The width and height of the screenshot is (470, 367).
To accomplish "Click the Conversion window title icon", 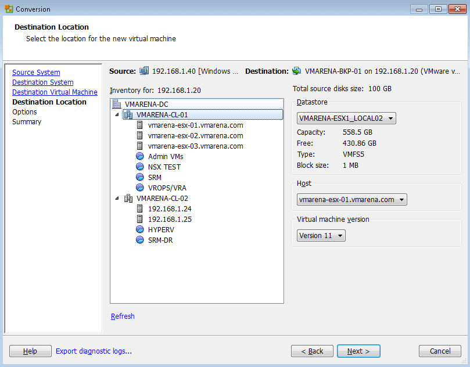I will [9, 9].
